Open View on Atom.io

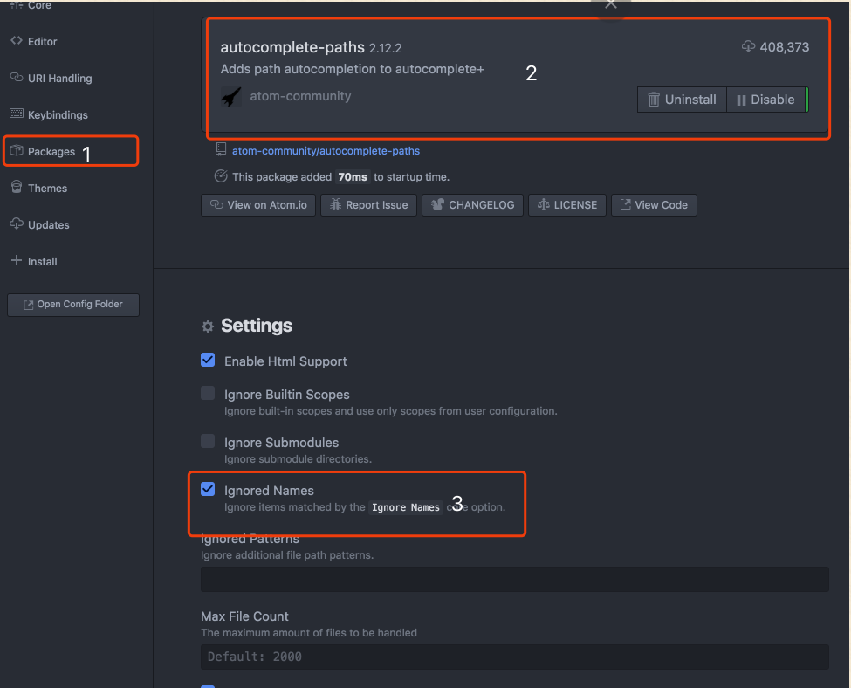tap(258, 205)
